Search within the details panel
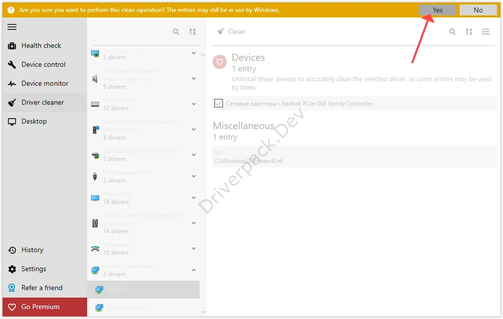This screenshot has height=319, width=503. point(452,31)
